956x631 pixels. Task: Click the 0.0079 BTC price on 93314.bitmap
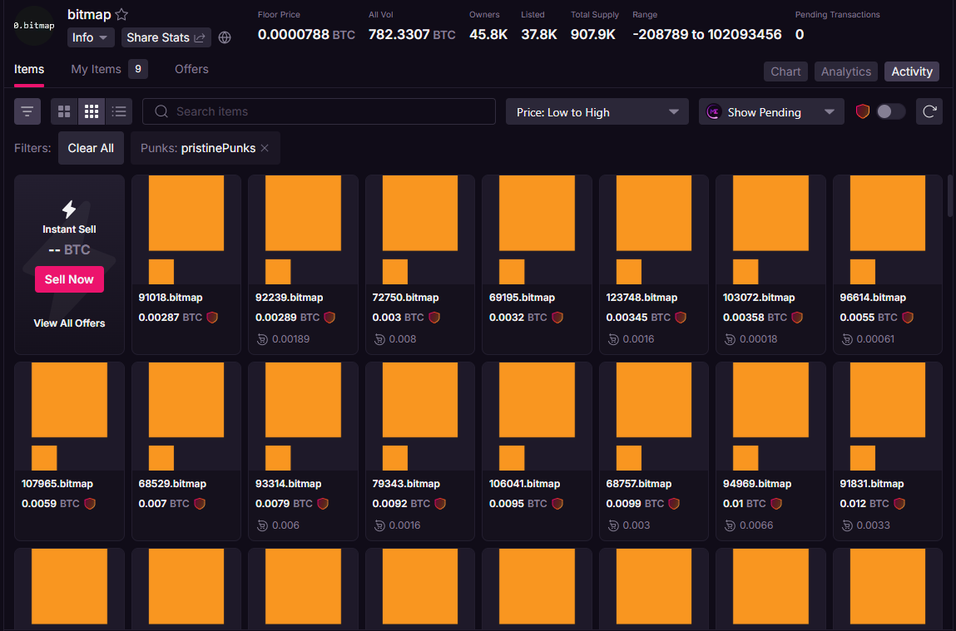(x=284, y=504)
